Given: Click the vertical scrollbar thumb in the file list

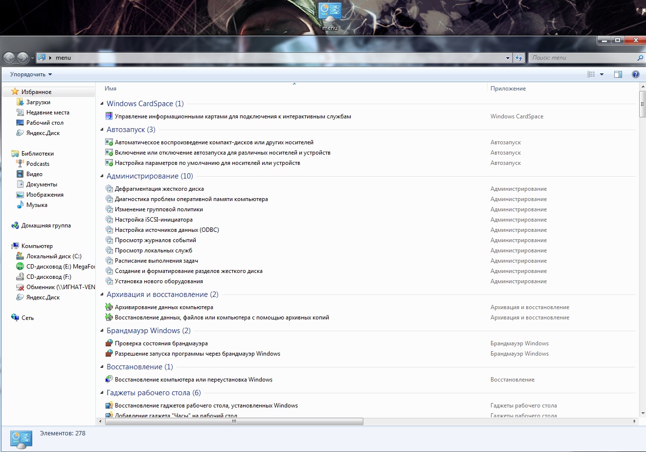Looking at the screenshot, I should [642, 104].
